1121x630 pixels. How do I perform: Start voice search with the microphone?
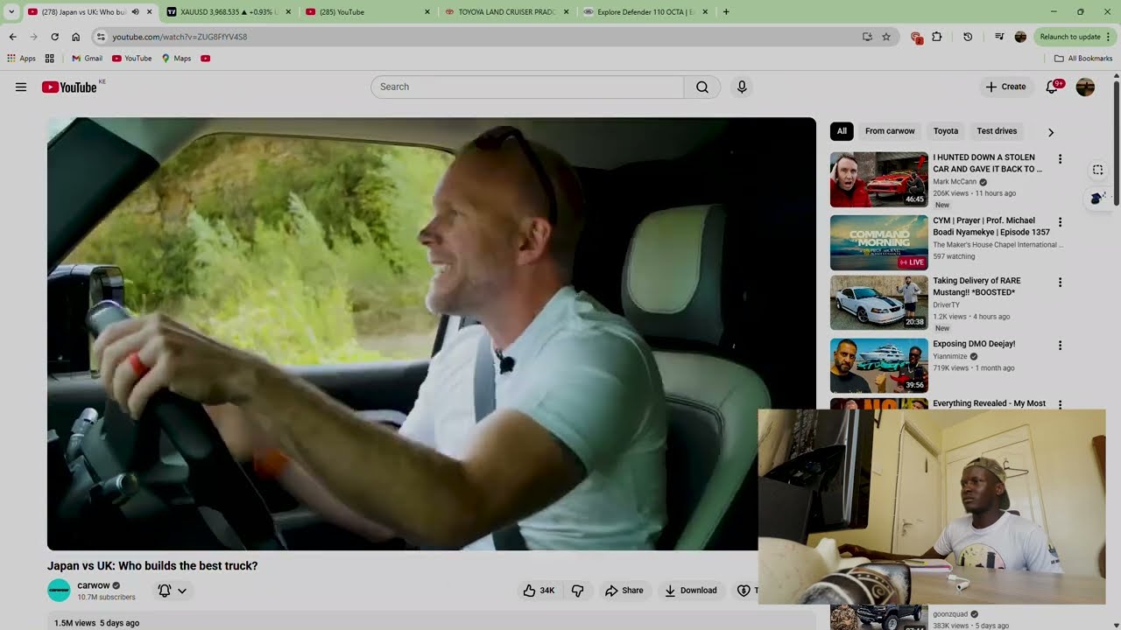(x=742, y=87)
